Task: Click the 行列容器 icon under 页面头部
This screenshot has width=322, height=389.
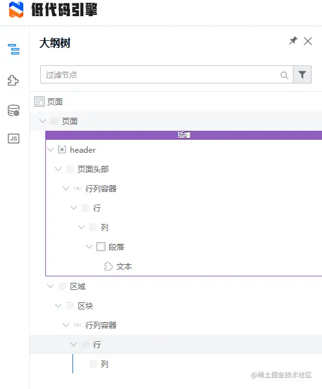Action: click(x=78, y=188)
